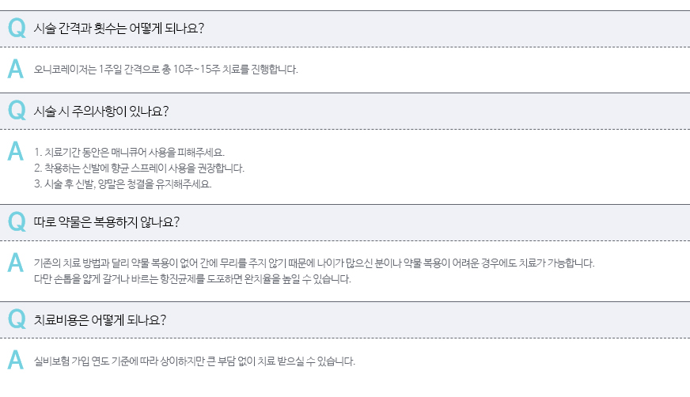Select the line about avoiding 매니큐어 사용
This screenshot has height=397, width=690.
130,152
